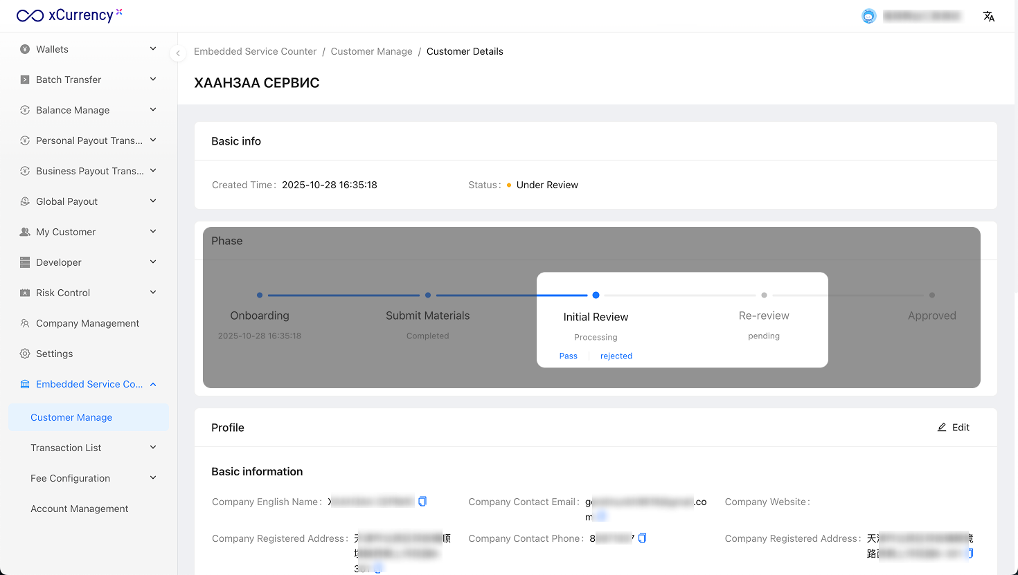The width and height of the screenshot is (1018, 575).
Task: Click the user avatar icon
Action: pos(868,17)
